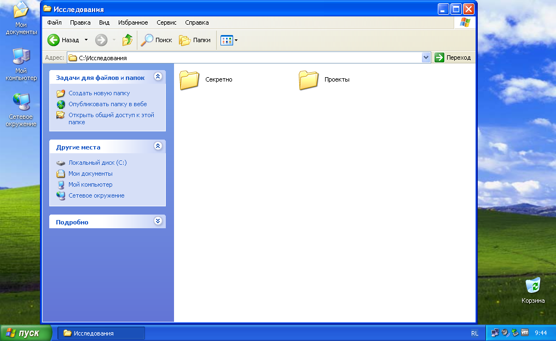Click the up-one-level folder icon
The width and height of the screenshot is (556, 341).
(128, 40)
